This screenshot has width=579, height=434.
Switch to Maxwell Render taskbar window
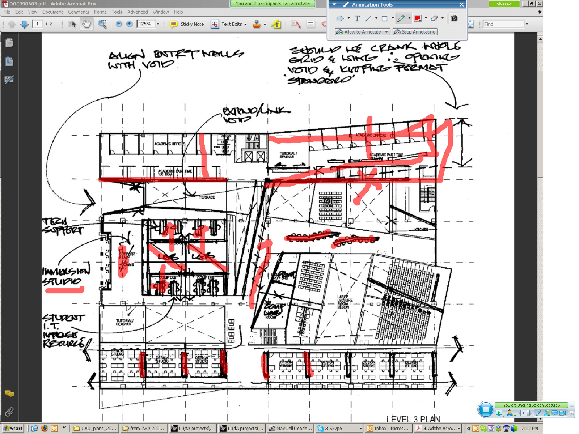pos(291,428)
